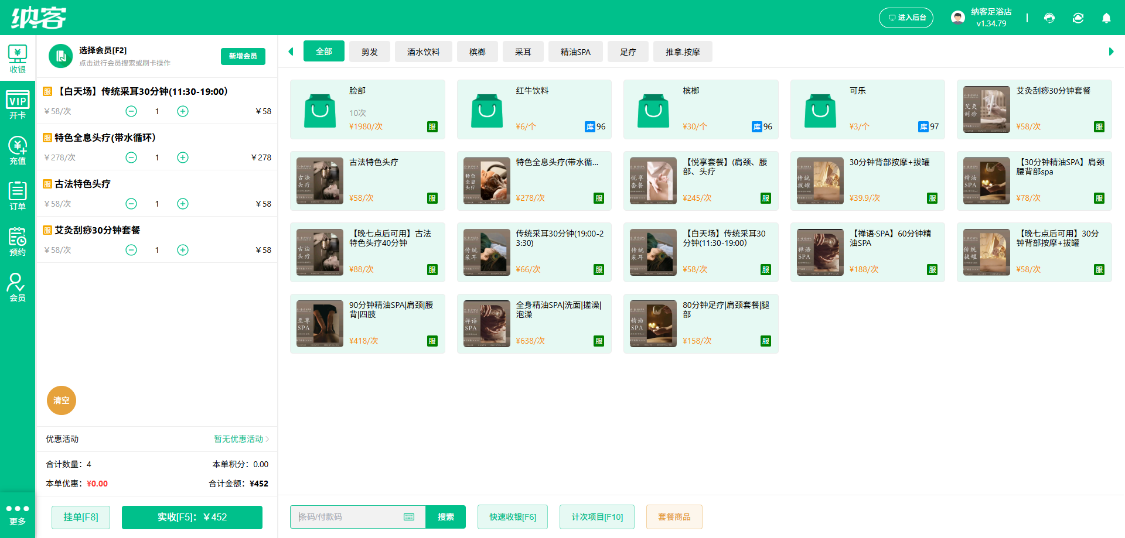Open the 订单 orders sidebar icon
Screen dimensions: 1125x538
pyautogui.click(x=18, y=196)
